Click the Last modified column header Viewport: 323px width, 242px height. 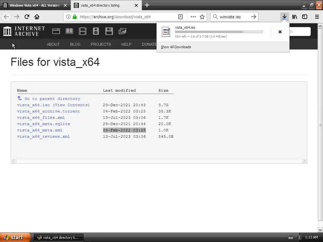[x=119, y=90]
